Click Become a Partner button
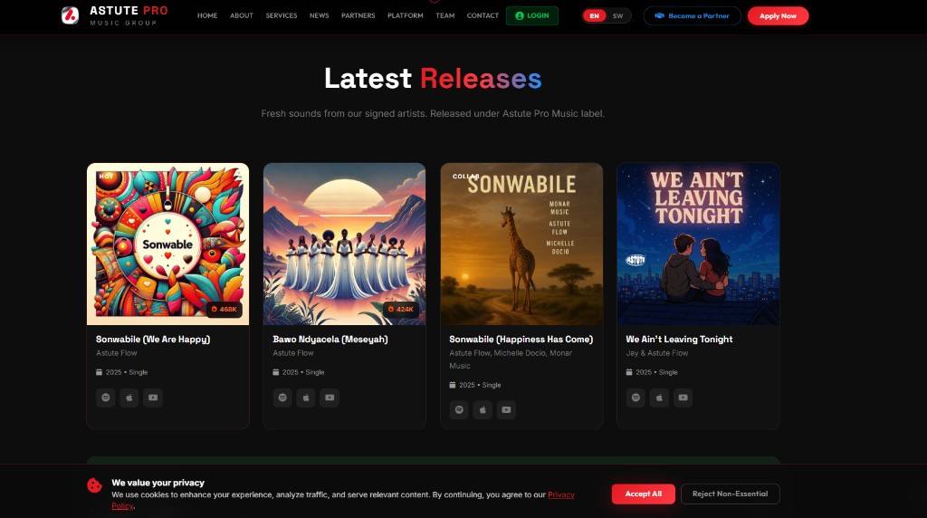 pyautogui.click(x=693, y=16)
